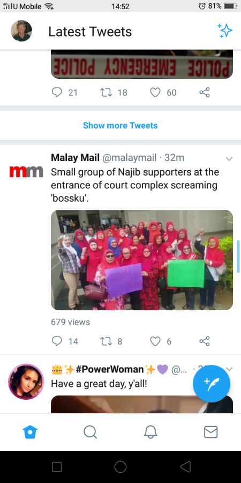This screenshot has height=483, width=241.
Task: Switch to the Search tab
Action: (x=91, y=432)
